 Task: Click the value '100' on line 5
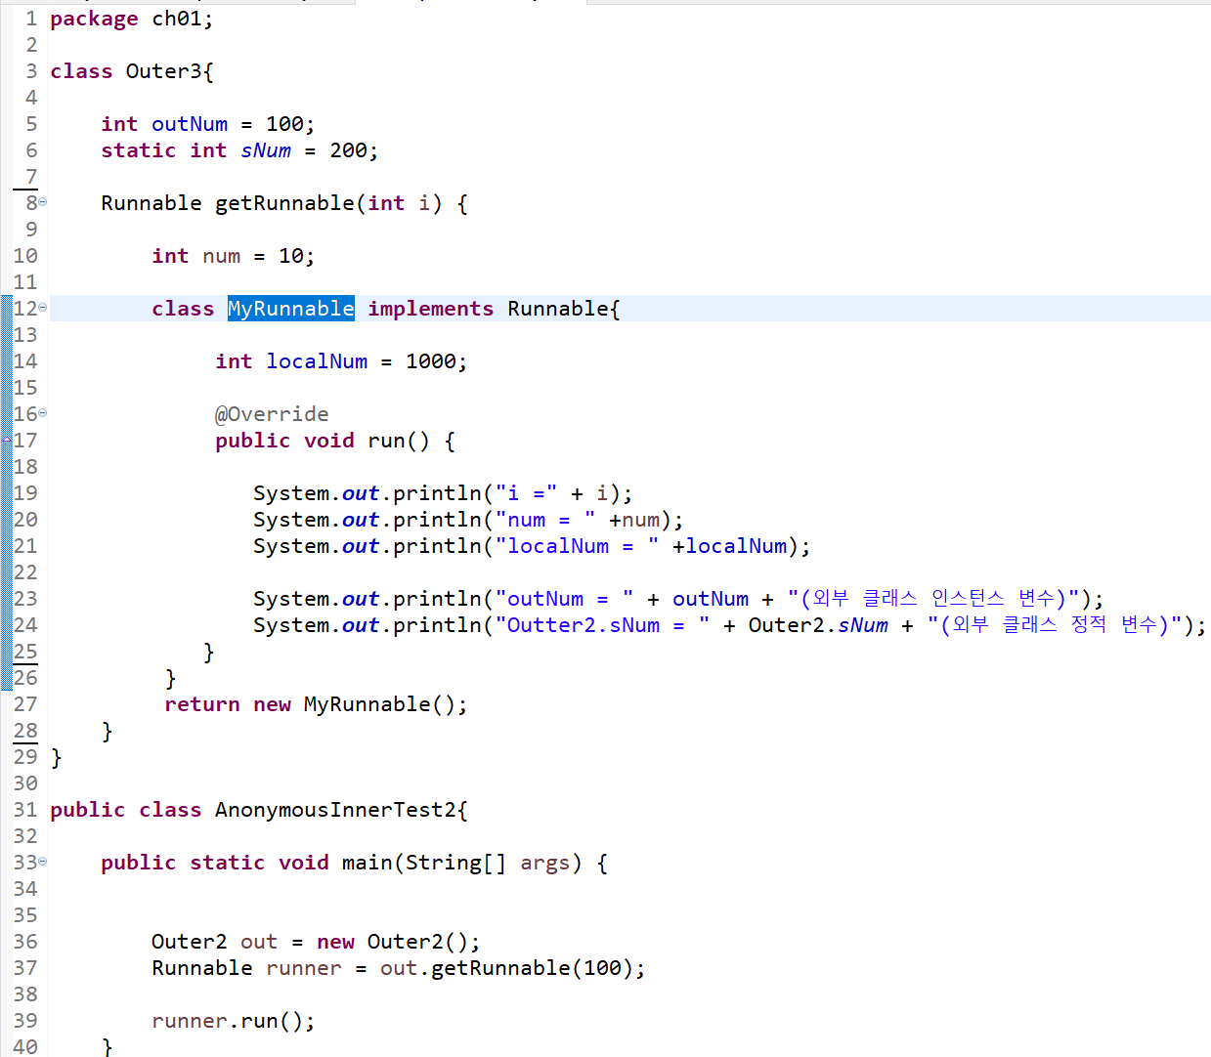coord(284,124)
